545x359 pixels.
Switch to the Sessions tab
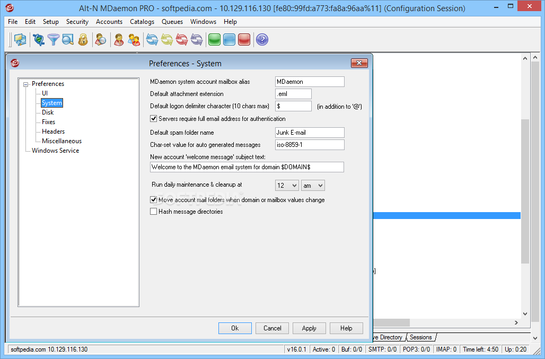(420, 337)
